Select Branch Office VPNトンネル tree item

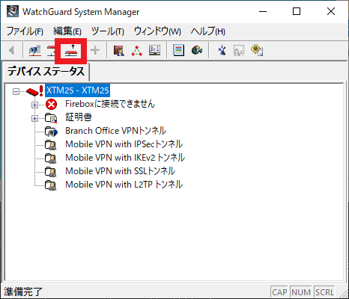115,131
